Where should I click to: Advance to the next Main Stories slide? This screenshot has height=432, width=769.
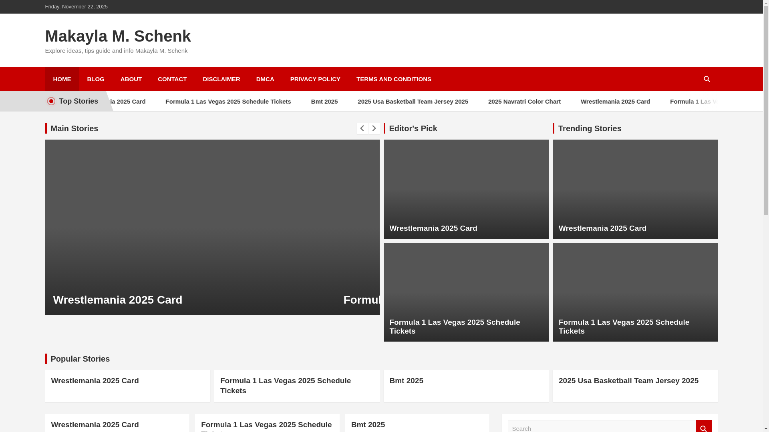coord(374,128)
